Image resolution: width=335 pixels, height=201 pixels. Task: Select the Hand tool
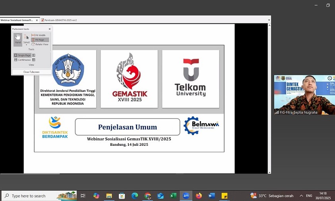[x=18, y=39]
